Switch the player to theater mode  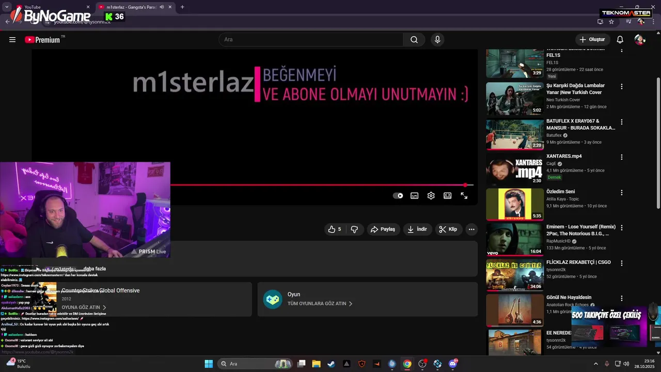pyautogui.click(x=447, y=196)
